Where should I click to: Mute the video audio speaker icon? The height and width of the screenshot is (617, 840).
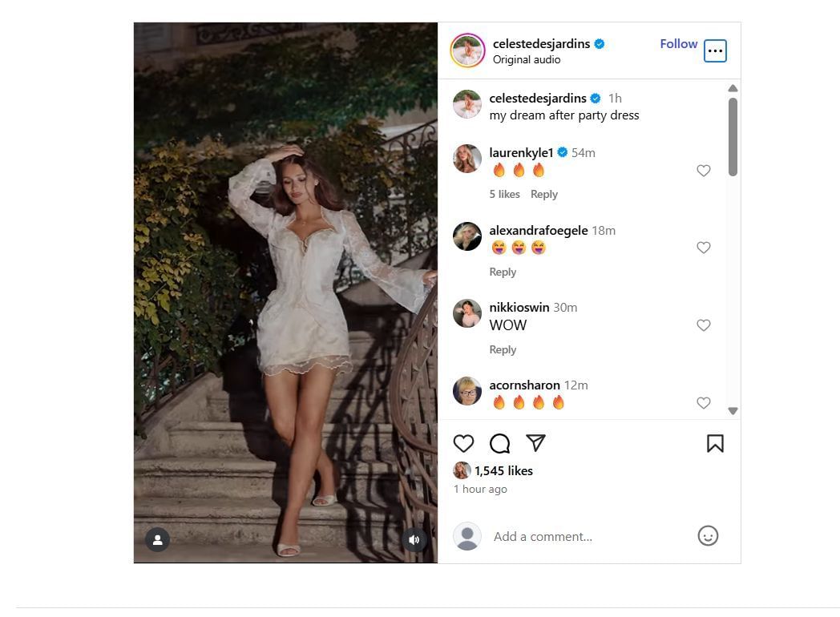[414, 539]
